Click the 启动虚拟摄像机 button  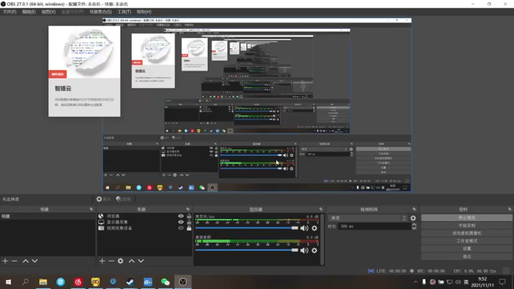[467, 233]
